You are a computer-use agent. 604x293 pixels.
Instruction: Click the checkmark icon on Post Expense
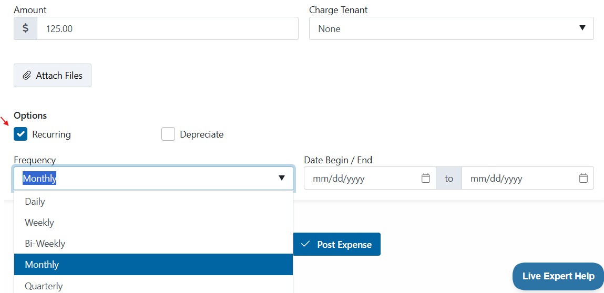305,244
